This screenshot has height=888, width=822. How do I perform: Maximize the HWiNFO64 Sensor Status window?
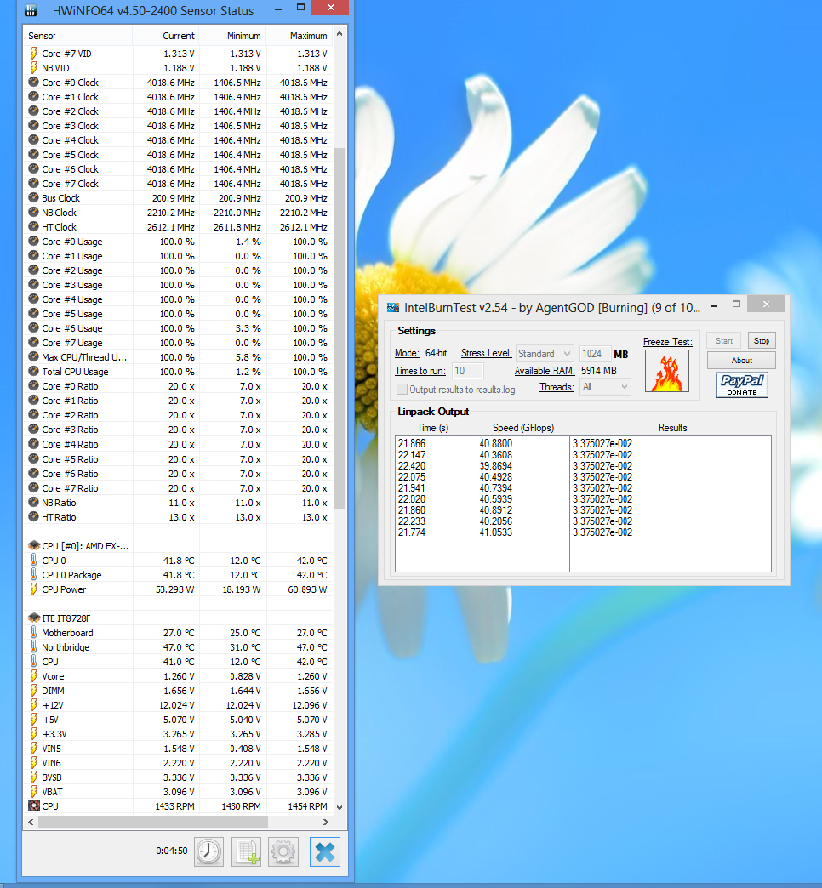[301, 8]
